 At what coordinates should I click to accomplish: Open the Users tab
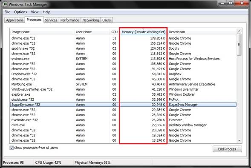pyautogui.click(x=107, y=20)
